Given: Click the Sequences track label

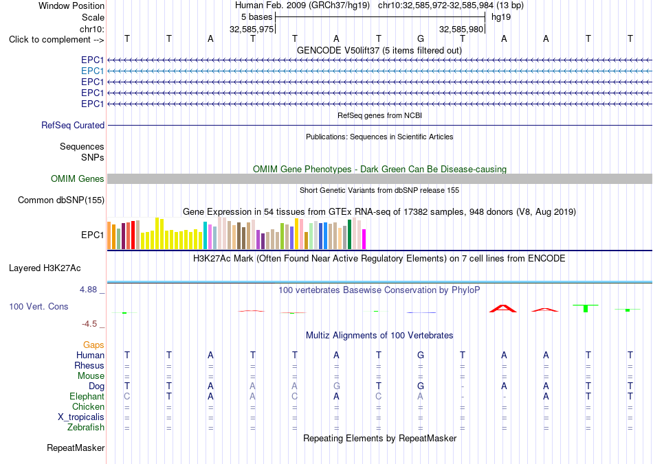Looking at the screenshot, I should point(82,146).
